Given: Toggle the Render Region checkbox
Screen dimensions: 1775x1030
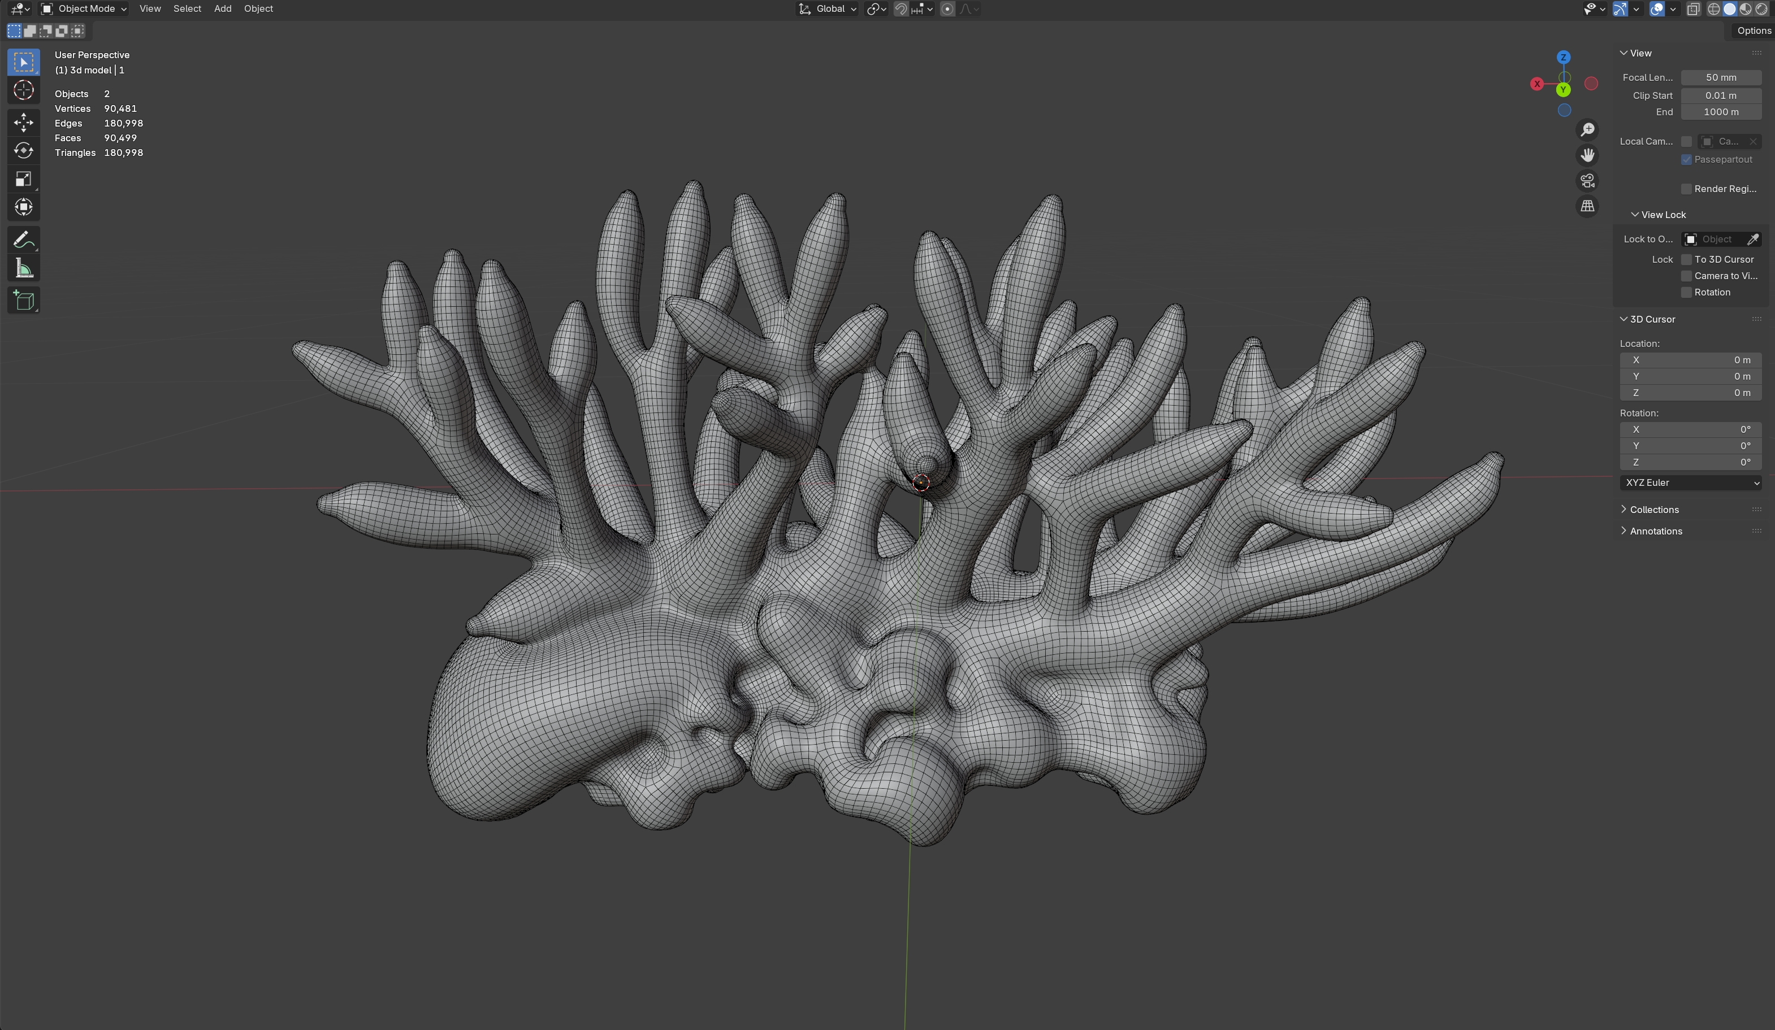Looking at the screenshot, I should (1686, 189).
